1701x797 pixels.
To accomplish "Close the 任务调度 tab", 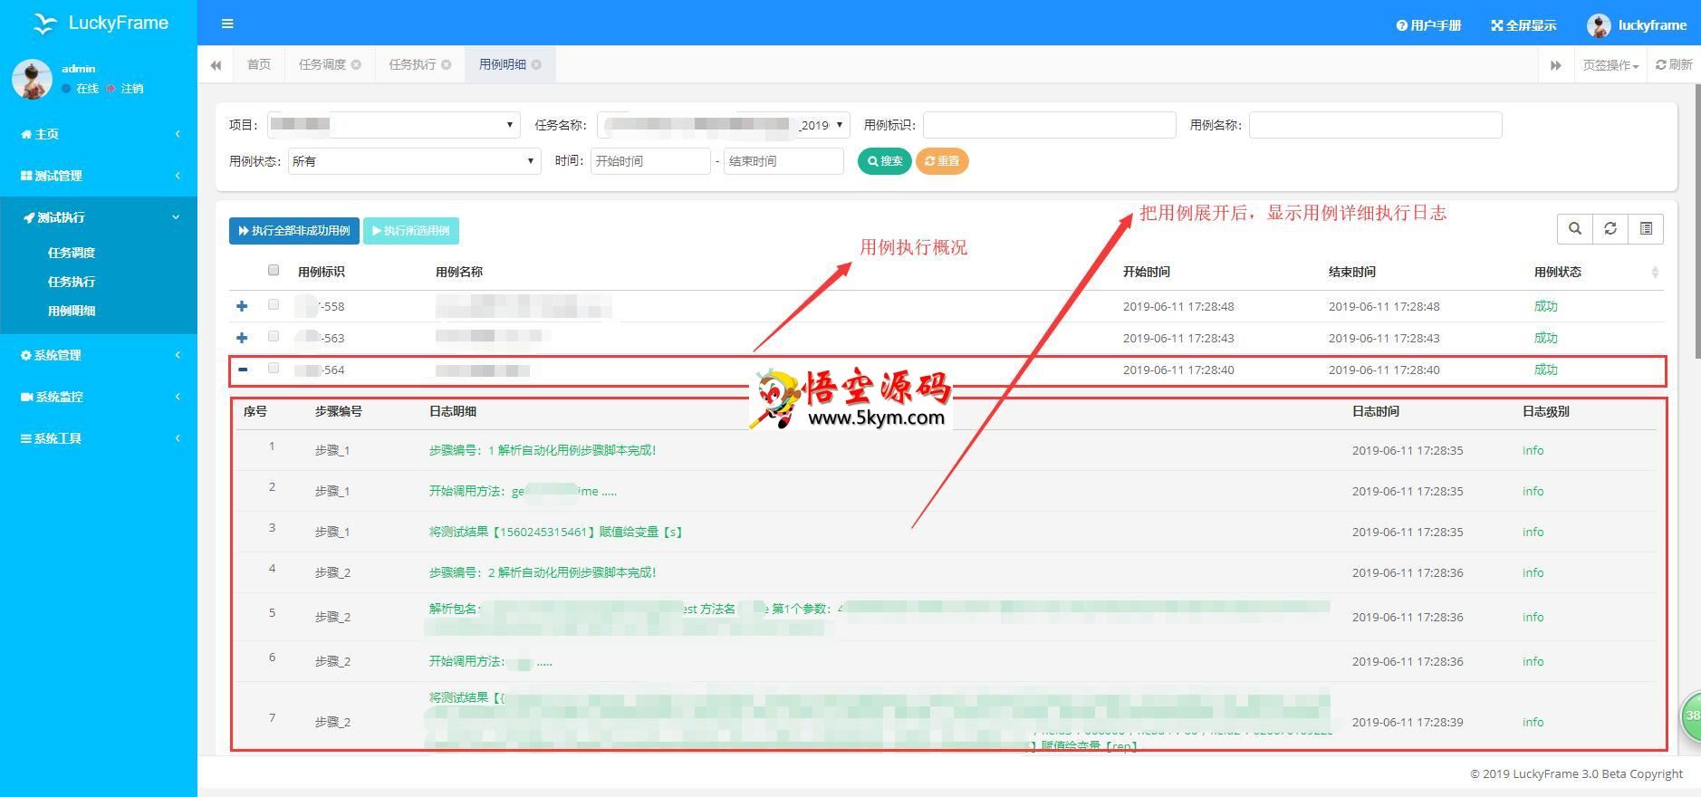I will pos(356,64).
